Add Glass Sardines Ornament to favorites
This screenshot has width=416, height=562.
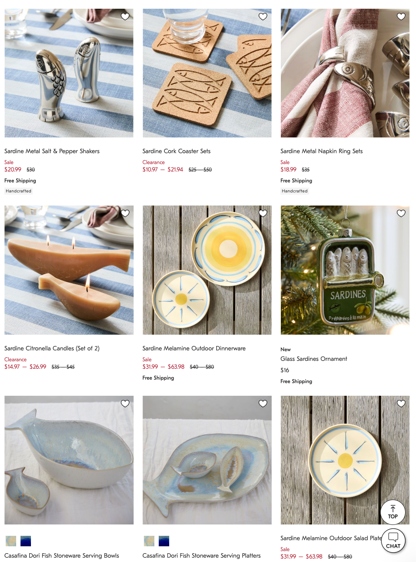(x=401, y=213)
